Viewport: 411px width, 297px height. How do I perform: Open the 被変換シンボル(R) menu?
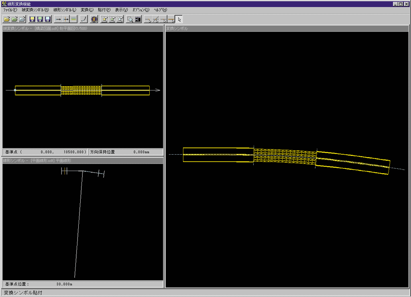pyautogui.click(x=35, y=10)
